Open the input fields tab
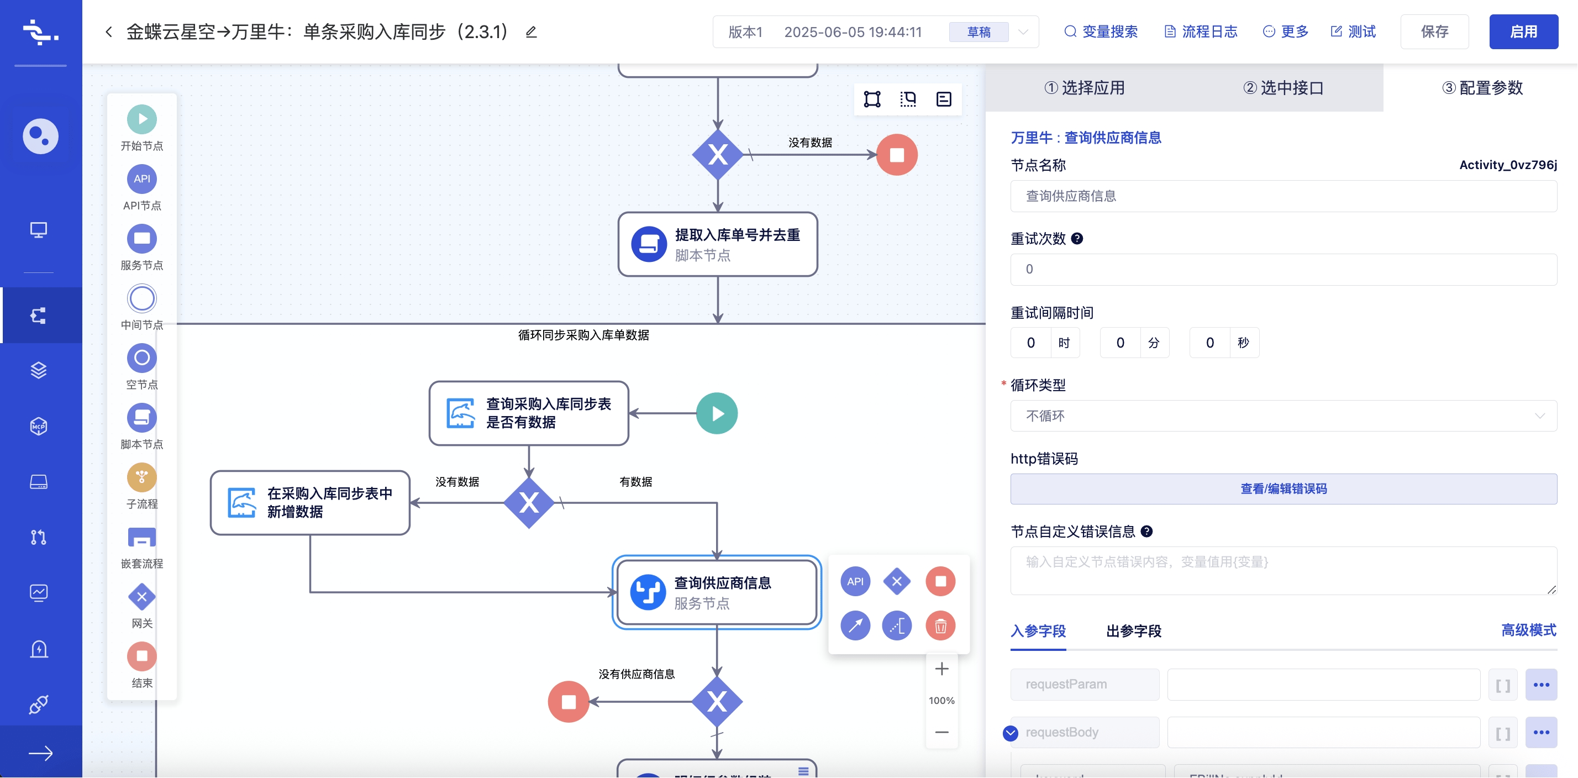The height and width of the screenshot is (778, 1578). (x=1038, y=630)
